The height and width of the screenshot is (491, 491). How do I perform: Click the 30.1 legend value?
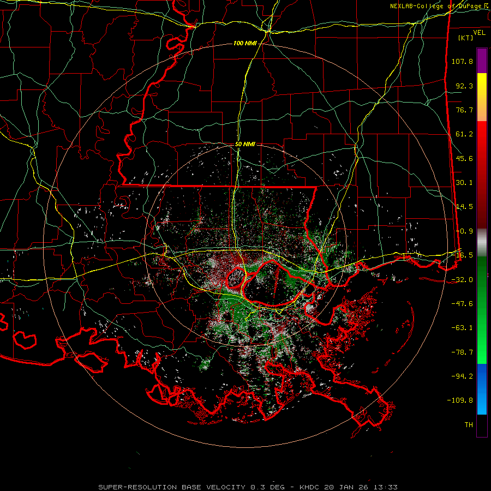pyautogui.click(x=464, y=183)
